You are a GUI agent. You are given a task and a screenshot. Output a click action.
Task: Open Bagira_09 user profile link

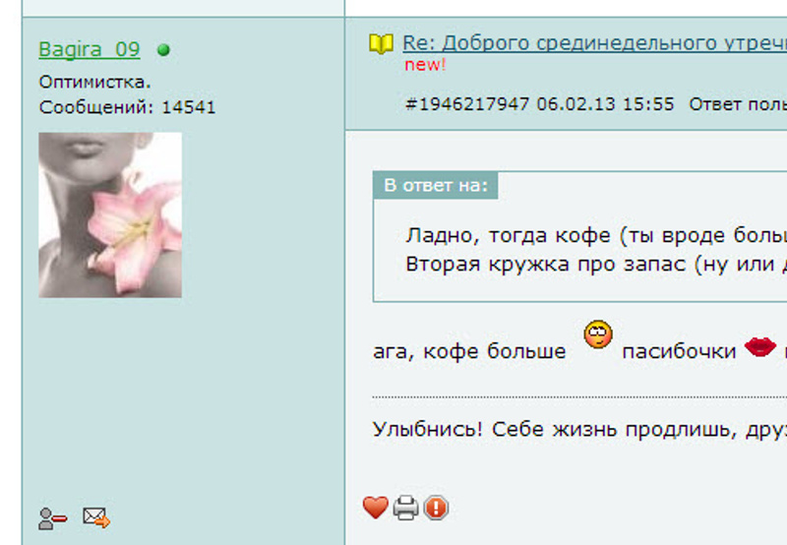click(x=90, y=49)
